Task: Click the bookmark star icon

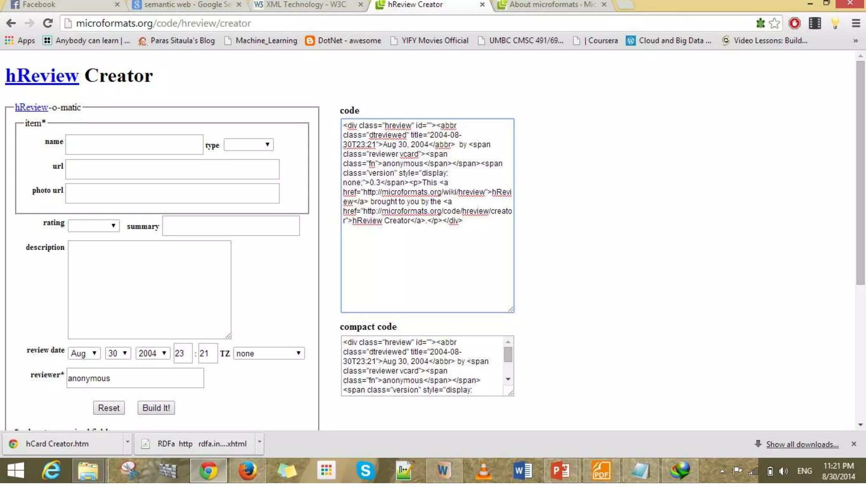Action: (774, 23)
